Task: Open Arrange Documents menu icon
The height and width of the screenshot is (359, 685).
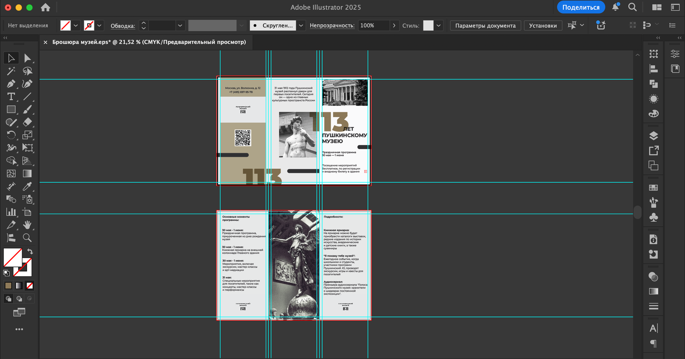Action: coord(657,7)
